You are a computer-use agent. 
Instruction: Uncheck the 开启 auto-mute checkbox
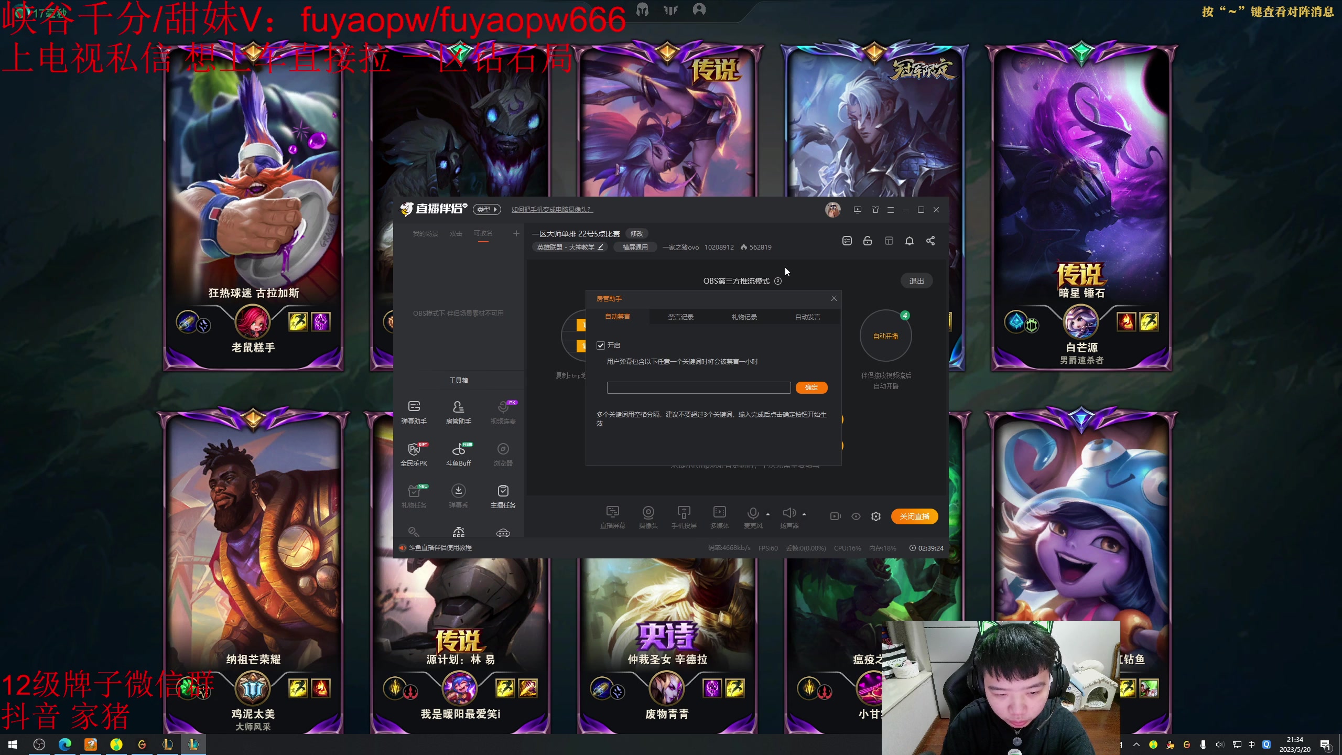tap(601, 346)
